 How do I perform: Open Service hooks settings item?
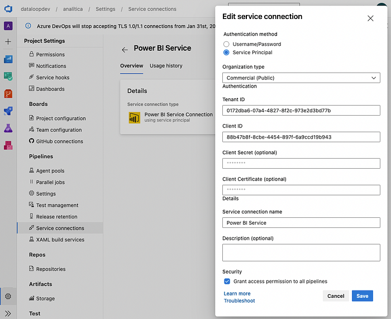tap(53, 77)
